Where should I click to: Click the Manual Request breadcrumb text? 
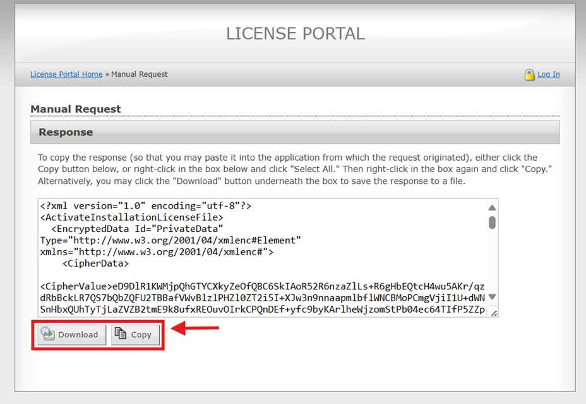(140, 74)
